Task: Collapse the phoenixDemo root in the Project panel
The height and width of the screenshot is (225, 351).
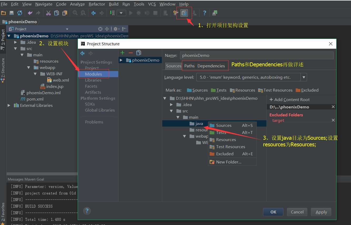Action: click(9, 36)
